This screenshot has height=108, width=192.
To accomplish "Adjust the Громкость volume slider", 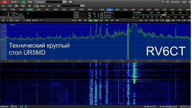I will click(56, 2).
